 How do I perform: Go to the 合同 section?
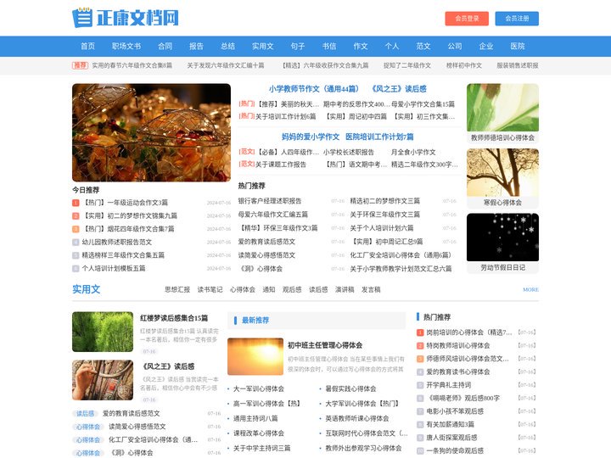click(165, 46)
